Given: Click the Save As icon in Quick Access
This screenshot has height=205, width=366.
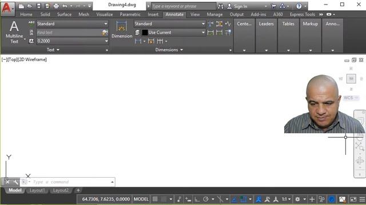Looking at the screenshot, I should tap(47, 6).
